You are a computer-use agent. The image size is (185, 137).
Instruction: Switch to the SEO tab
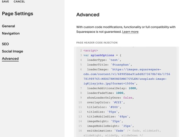[5, 44]
